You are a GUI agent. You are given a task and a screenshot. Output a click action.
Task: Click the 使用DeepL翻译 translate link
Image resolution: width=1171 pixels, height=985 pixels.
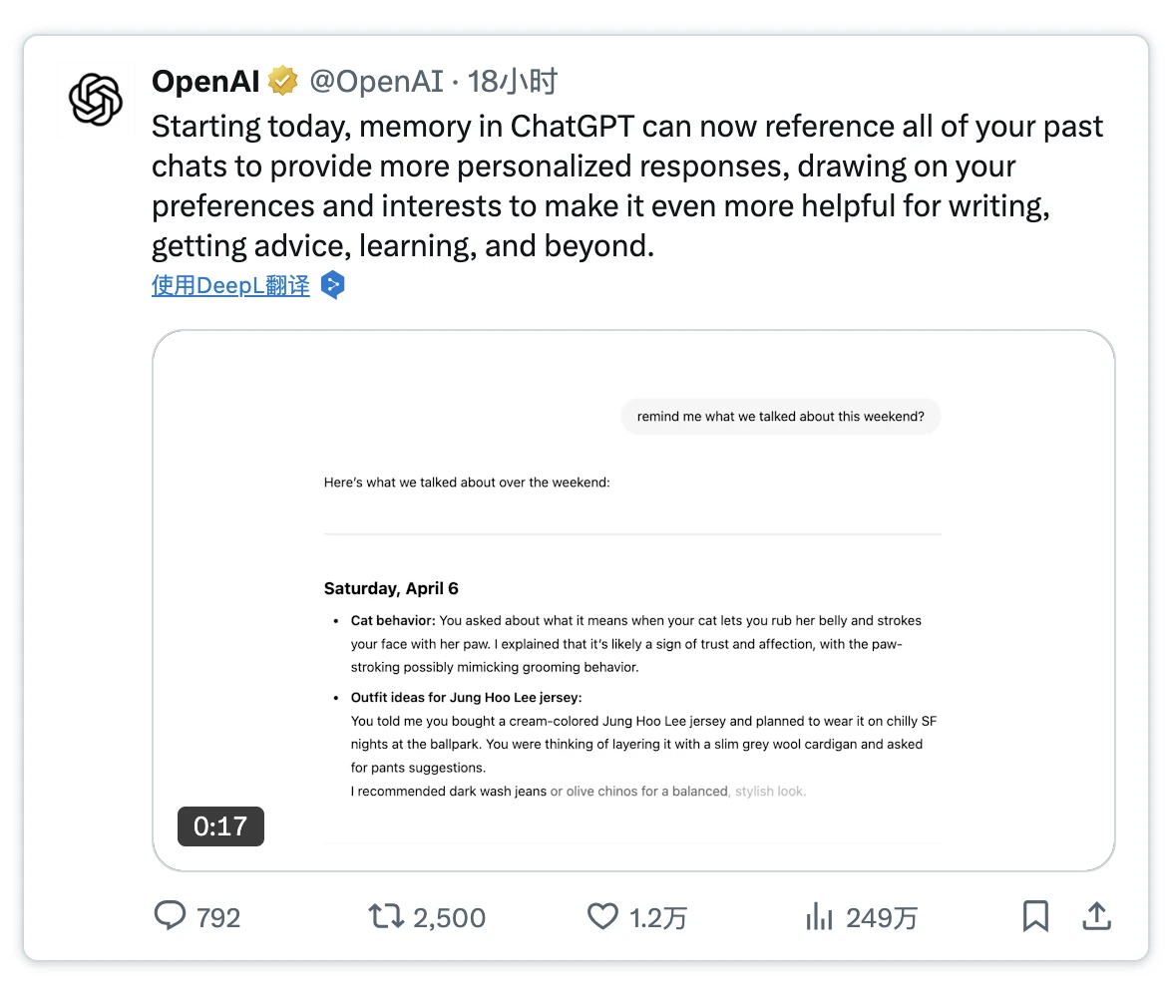click(230, 286)
